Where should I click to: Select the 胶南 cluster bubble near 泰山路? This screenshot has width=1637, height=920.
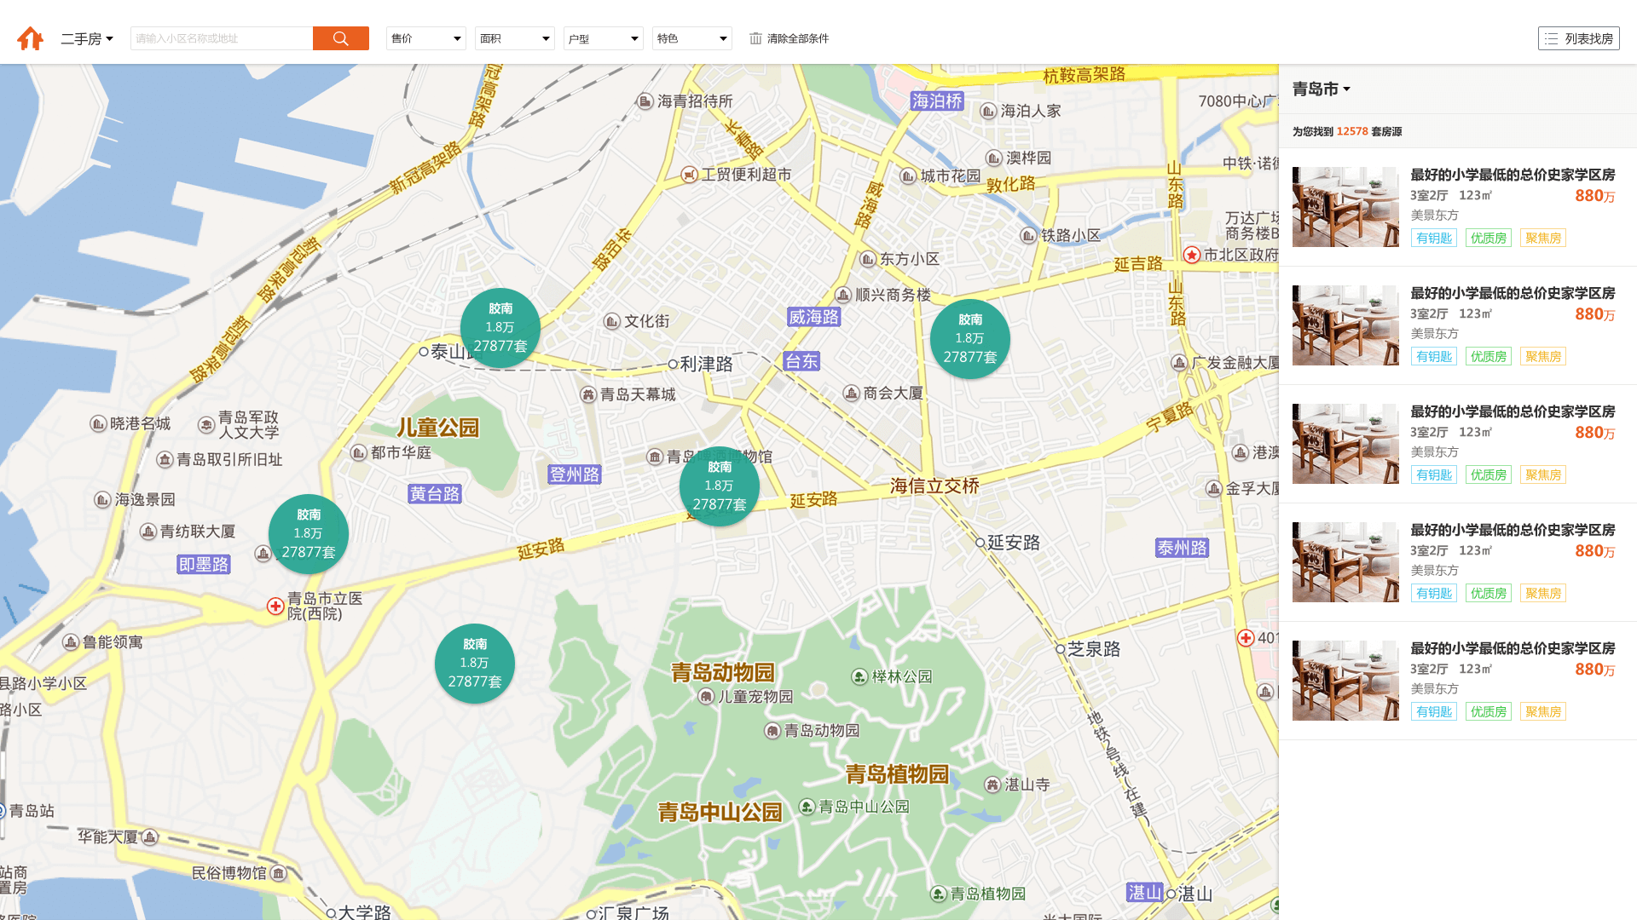pyautogui.click(x=500, y=328)
